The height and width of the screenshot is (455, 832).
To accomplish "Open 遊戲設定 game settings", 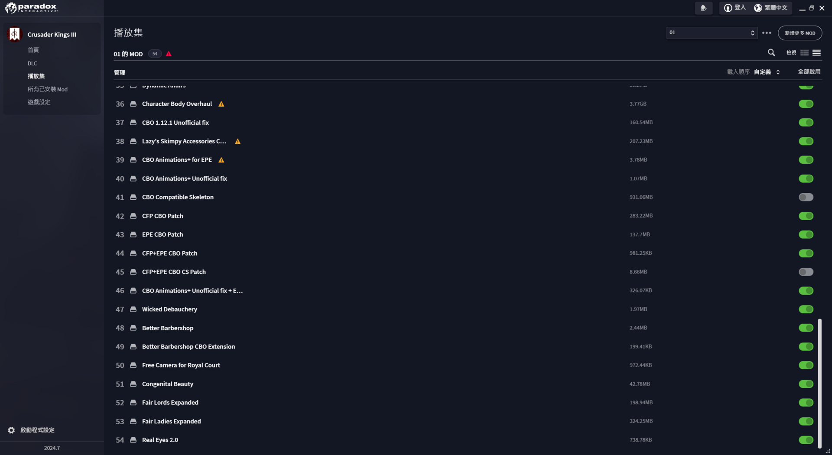I will (39, 102).
